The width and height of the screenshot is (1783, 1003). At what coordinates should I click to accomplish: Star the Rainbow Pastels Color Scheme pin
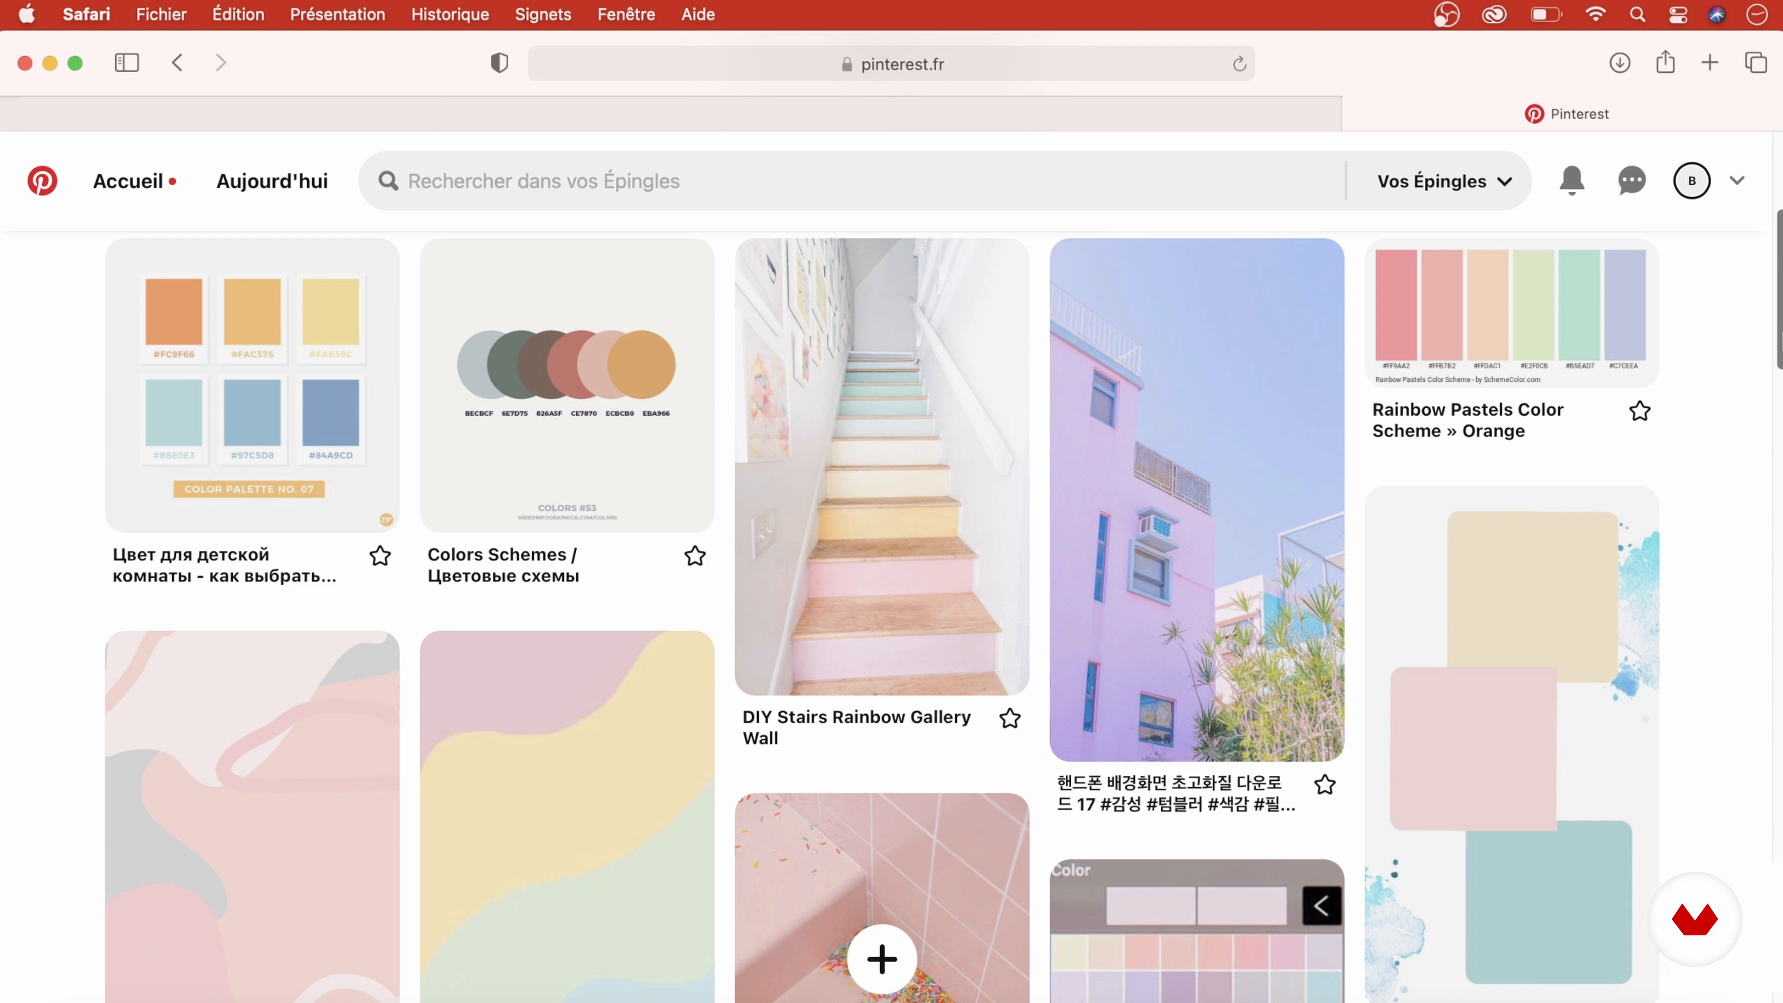pyautogui.click(x=1640, y=411)
